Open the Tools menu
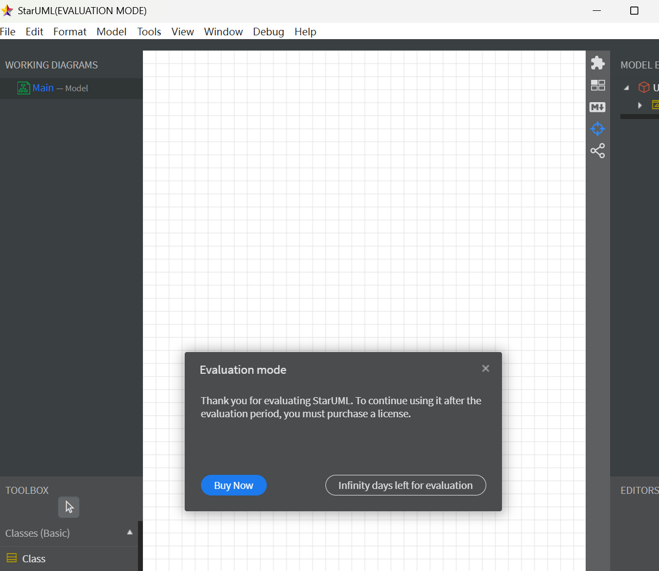The image size is (659, 571). [x=149, y=32]
